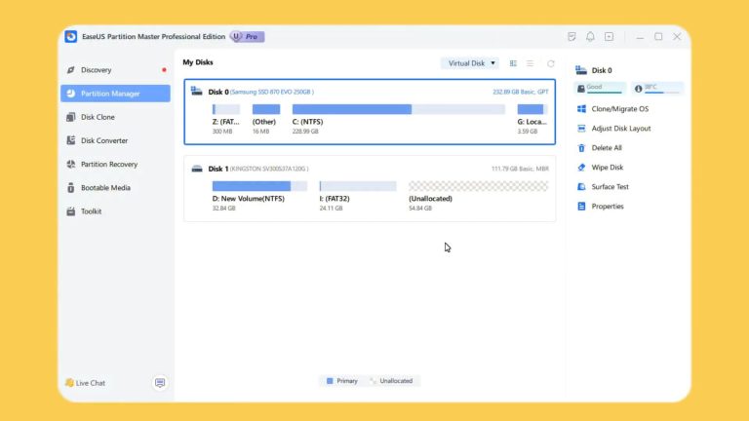Click the My Disks heading
The width and height of the screenshot is (749, 421).
pyautogui.click(x=198, y=62)
